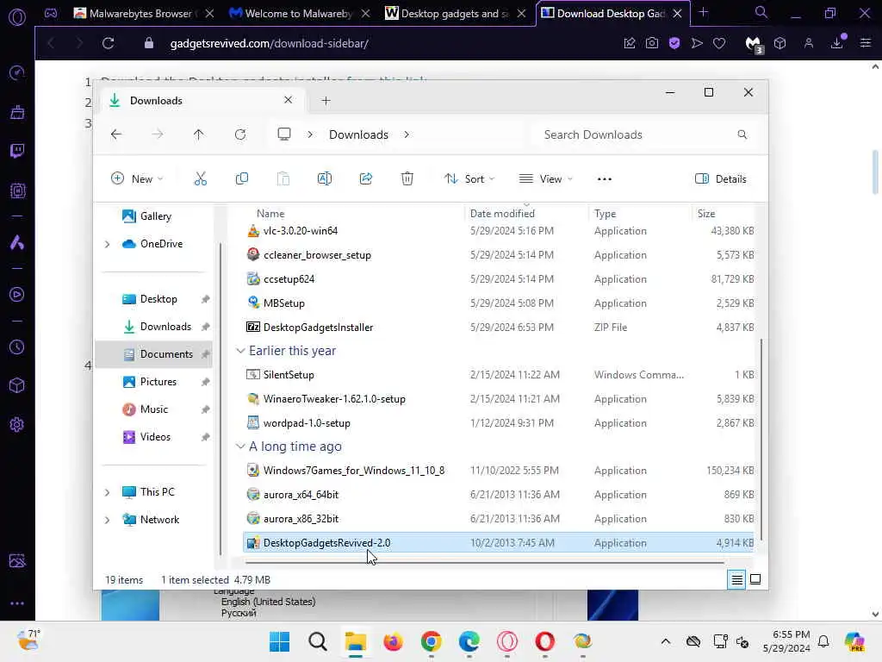Screen dimensions: 882x662
Task: Click the search magnifier in Search Downloads box
Action: tap(742, 134)
